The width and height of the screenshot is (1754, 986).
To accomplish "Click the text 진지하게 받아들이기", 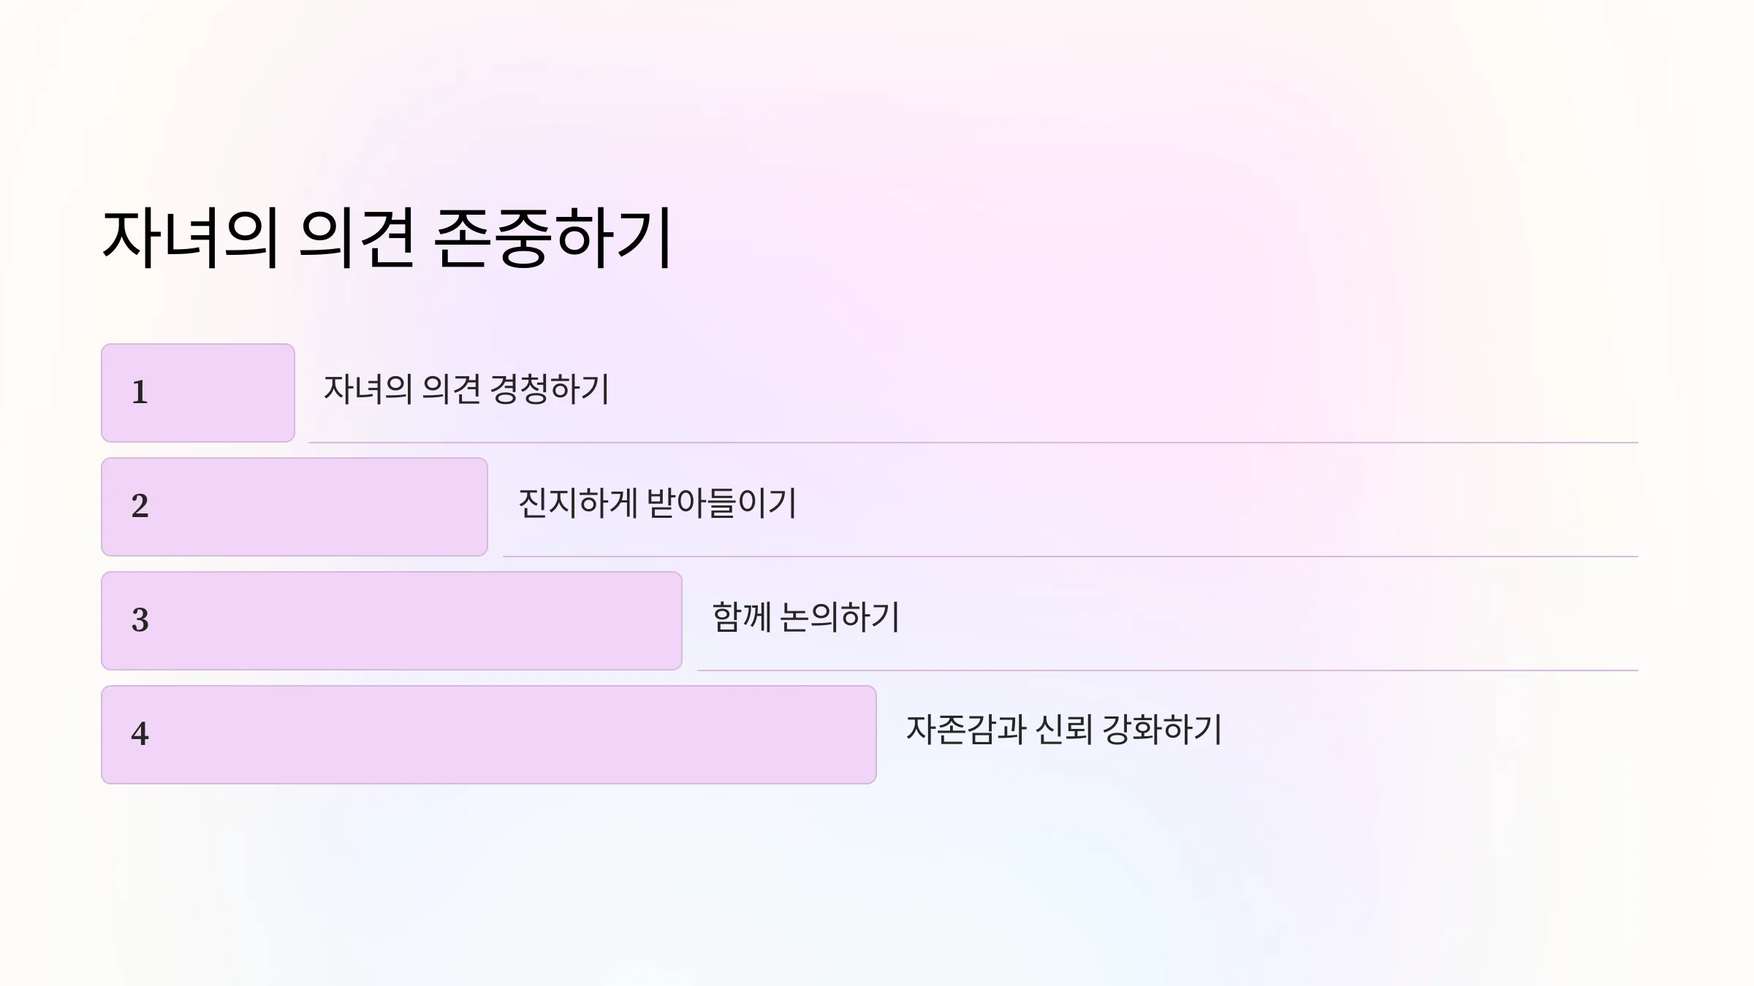I will pyautogui.click(x=657, y=503).
